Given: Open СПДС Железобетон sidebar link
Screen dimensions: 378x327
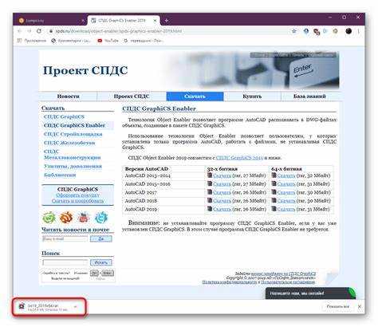Looking at the screenshot, I should pos(69,143).
